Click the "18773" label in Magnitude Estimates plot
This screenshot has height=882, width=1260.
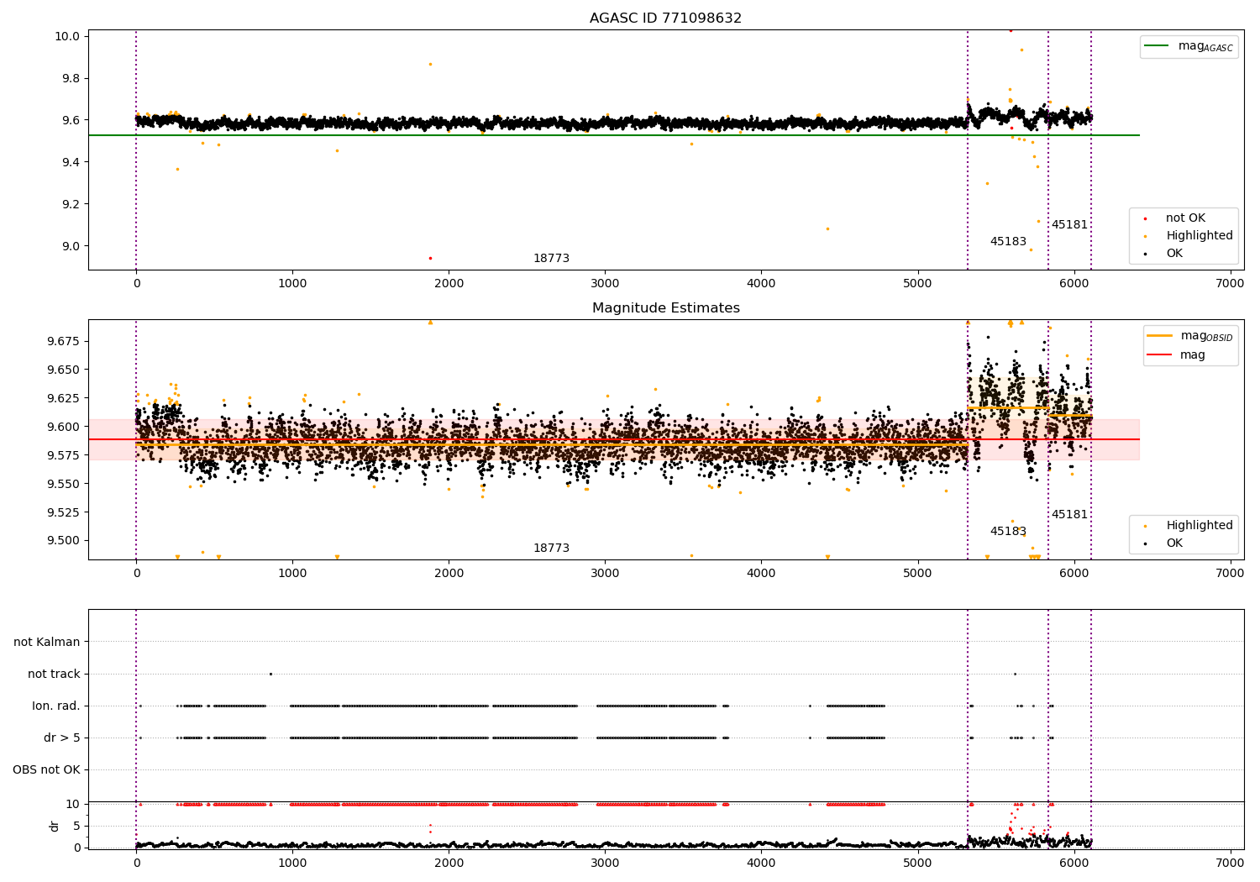(x=551, y=549)
